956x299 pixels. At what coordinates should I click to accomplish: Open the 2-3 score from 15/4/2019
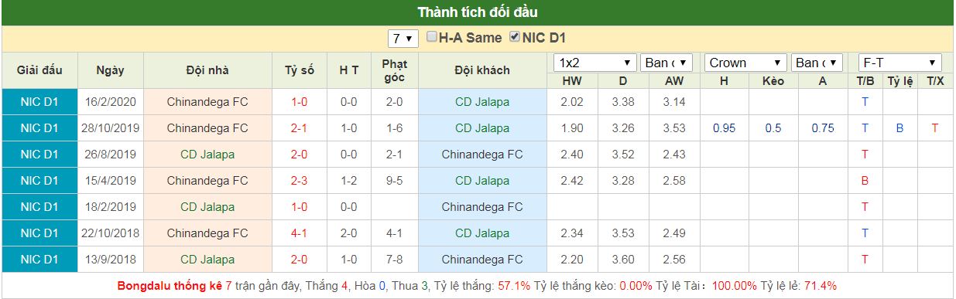click(299, 181)
